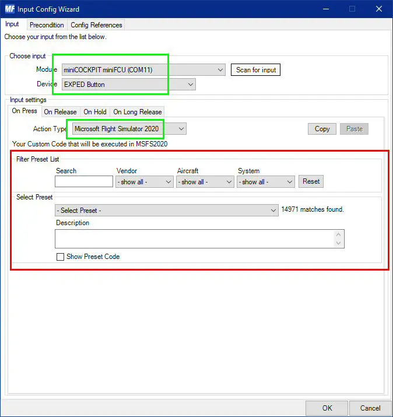Minimize the Input Config Wizard window
Screen dimensions: 393x417
point(326,9)
